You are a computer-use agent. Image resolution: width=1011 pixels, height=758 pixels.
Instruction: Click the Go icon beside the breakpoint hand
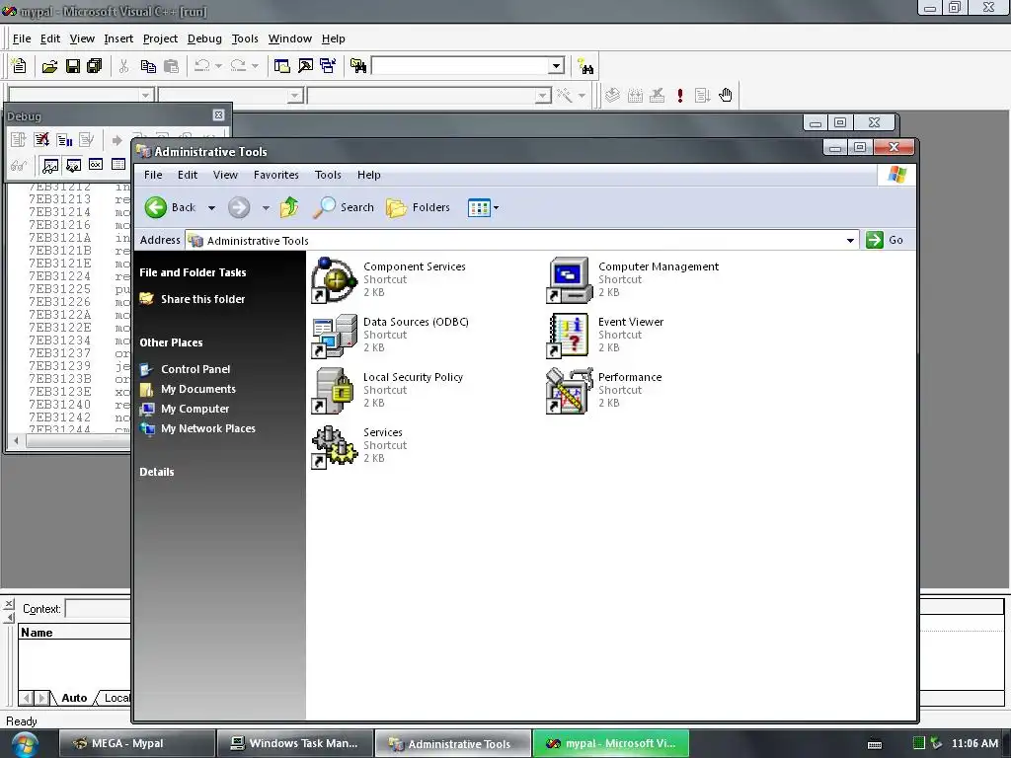(x=702, y=96)
